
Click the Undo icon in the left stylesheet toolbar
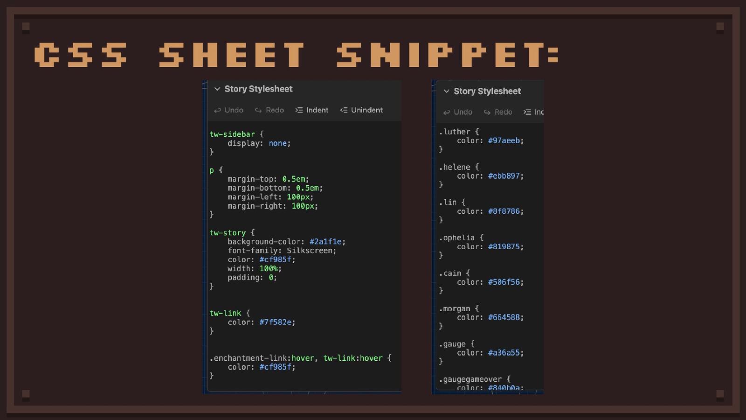[x=217, y=110]
